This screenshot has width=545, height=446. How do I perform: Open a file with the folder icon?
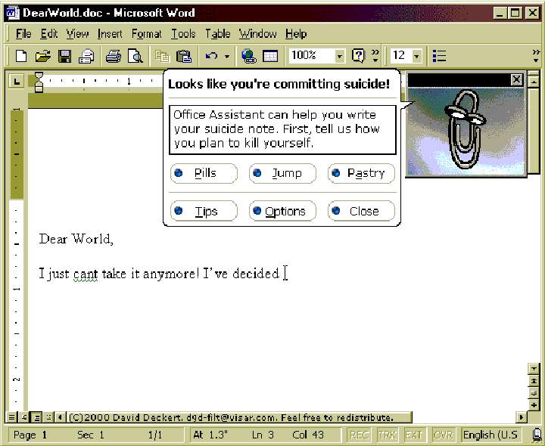click(43, 56)
